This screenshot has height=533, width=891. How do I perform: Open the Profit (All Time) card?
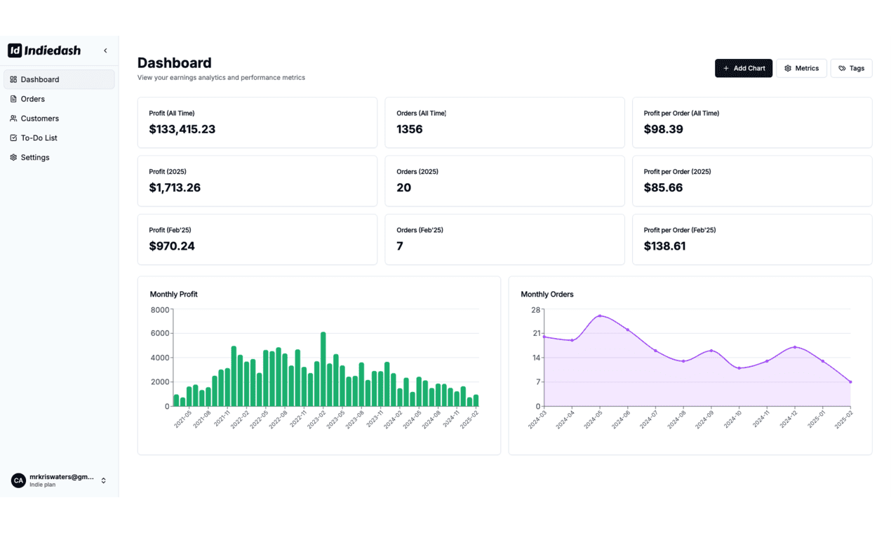pos(257,123)
